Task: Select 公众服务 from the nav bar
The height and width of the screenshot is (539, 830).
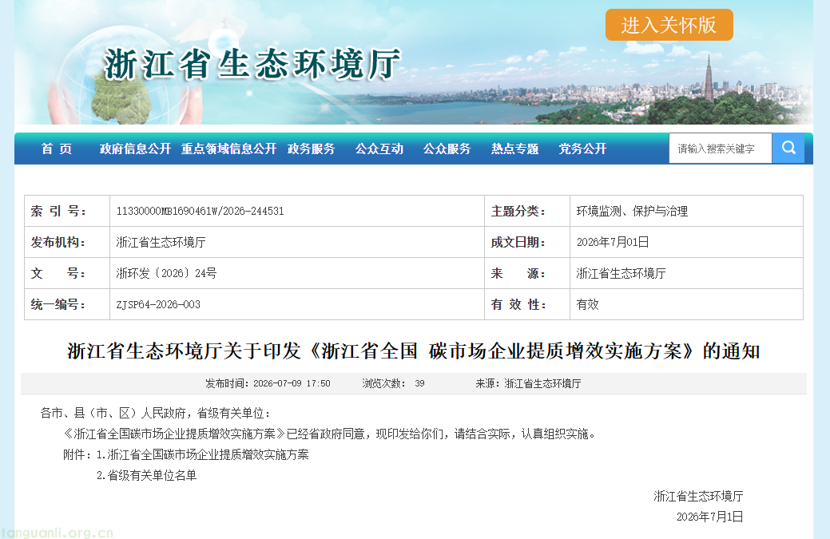Action: 447,149
